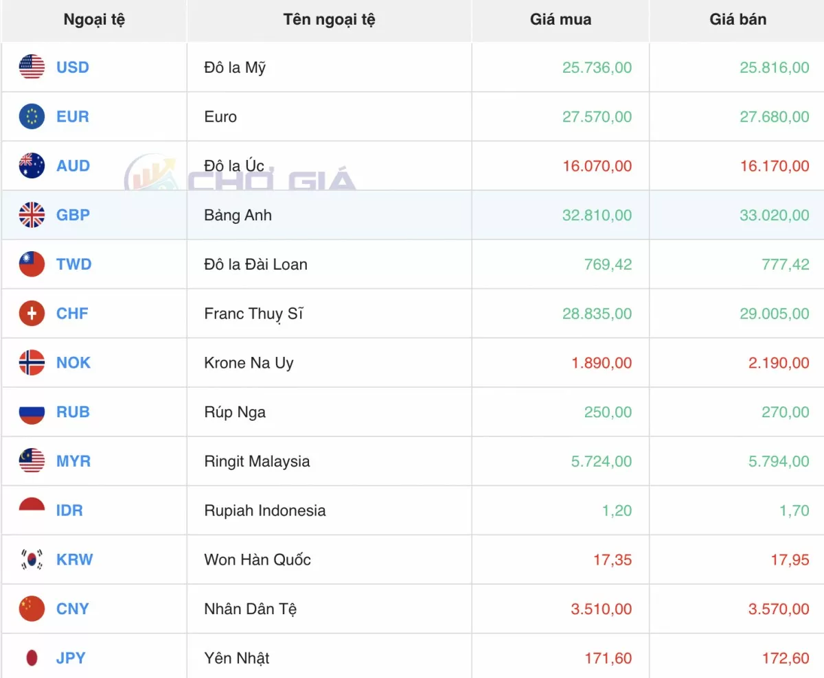Click the British flag icon

tap(32, 215)
